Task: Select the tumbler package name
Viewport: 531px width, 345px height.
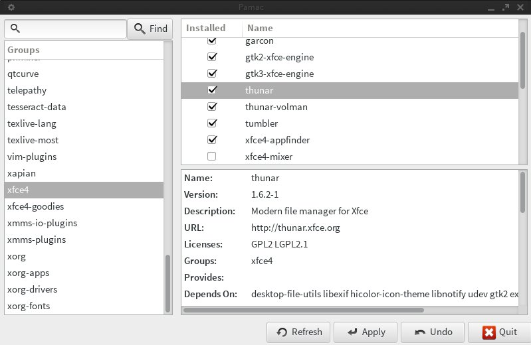Action: point(261,123)
